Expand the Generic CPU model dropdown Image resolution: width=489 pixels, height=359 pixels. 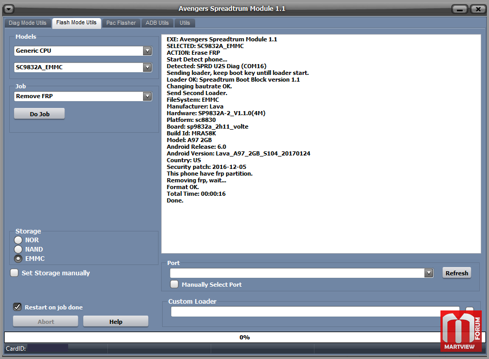(147, 51)
